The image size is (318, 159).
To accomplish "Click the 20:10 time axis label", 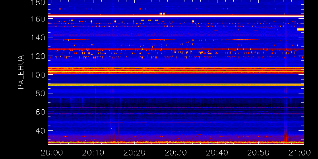I will [x=93, y=153].
